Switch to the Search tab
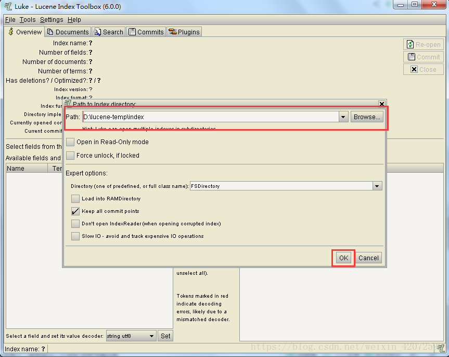 (x=109, y=32)
